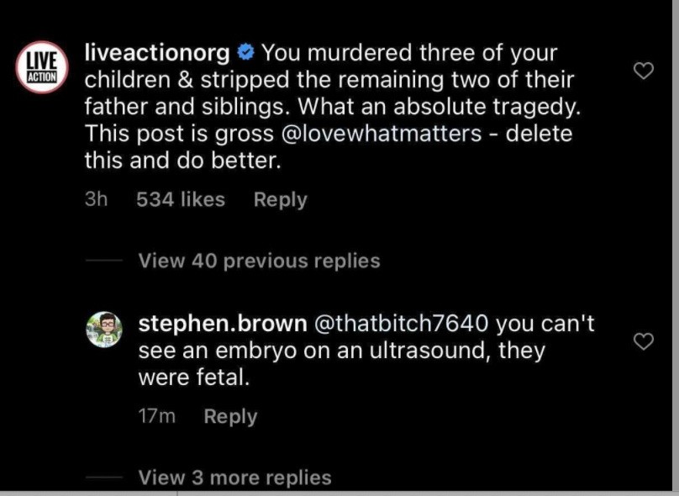Open the liveactionorg username profile
This screenshot has width=679, height=496.
157,53
